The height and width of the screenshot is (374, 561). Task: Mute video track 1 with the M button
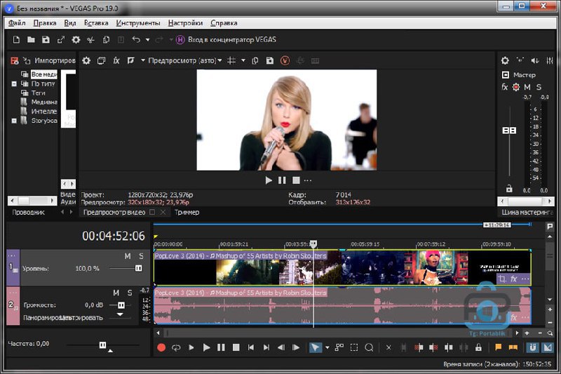click(x=128, y=256)
